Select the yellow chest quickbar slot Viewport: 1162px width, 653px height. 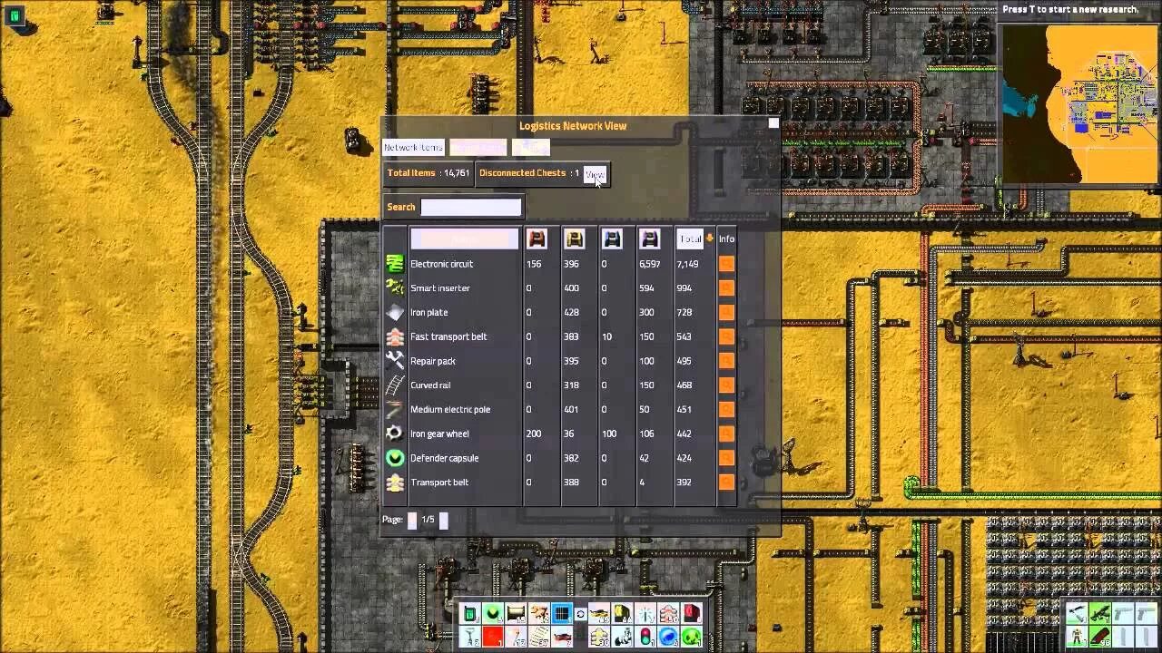point(623,614)
